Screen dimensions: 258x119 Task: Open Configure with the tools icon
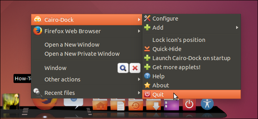point(191,19)
